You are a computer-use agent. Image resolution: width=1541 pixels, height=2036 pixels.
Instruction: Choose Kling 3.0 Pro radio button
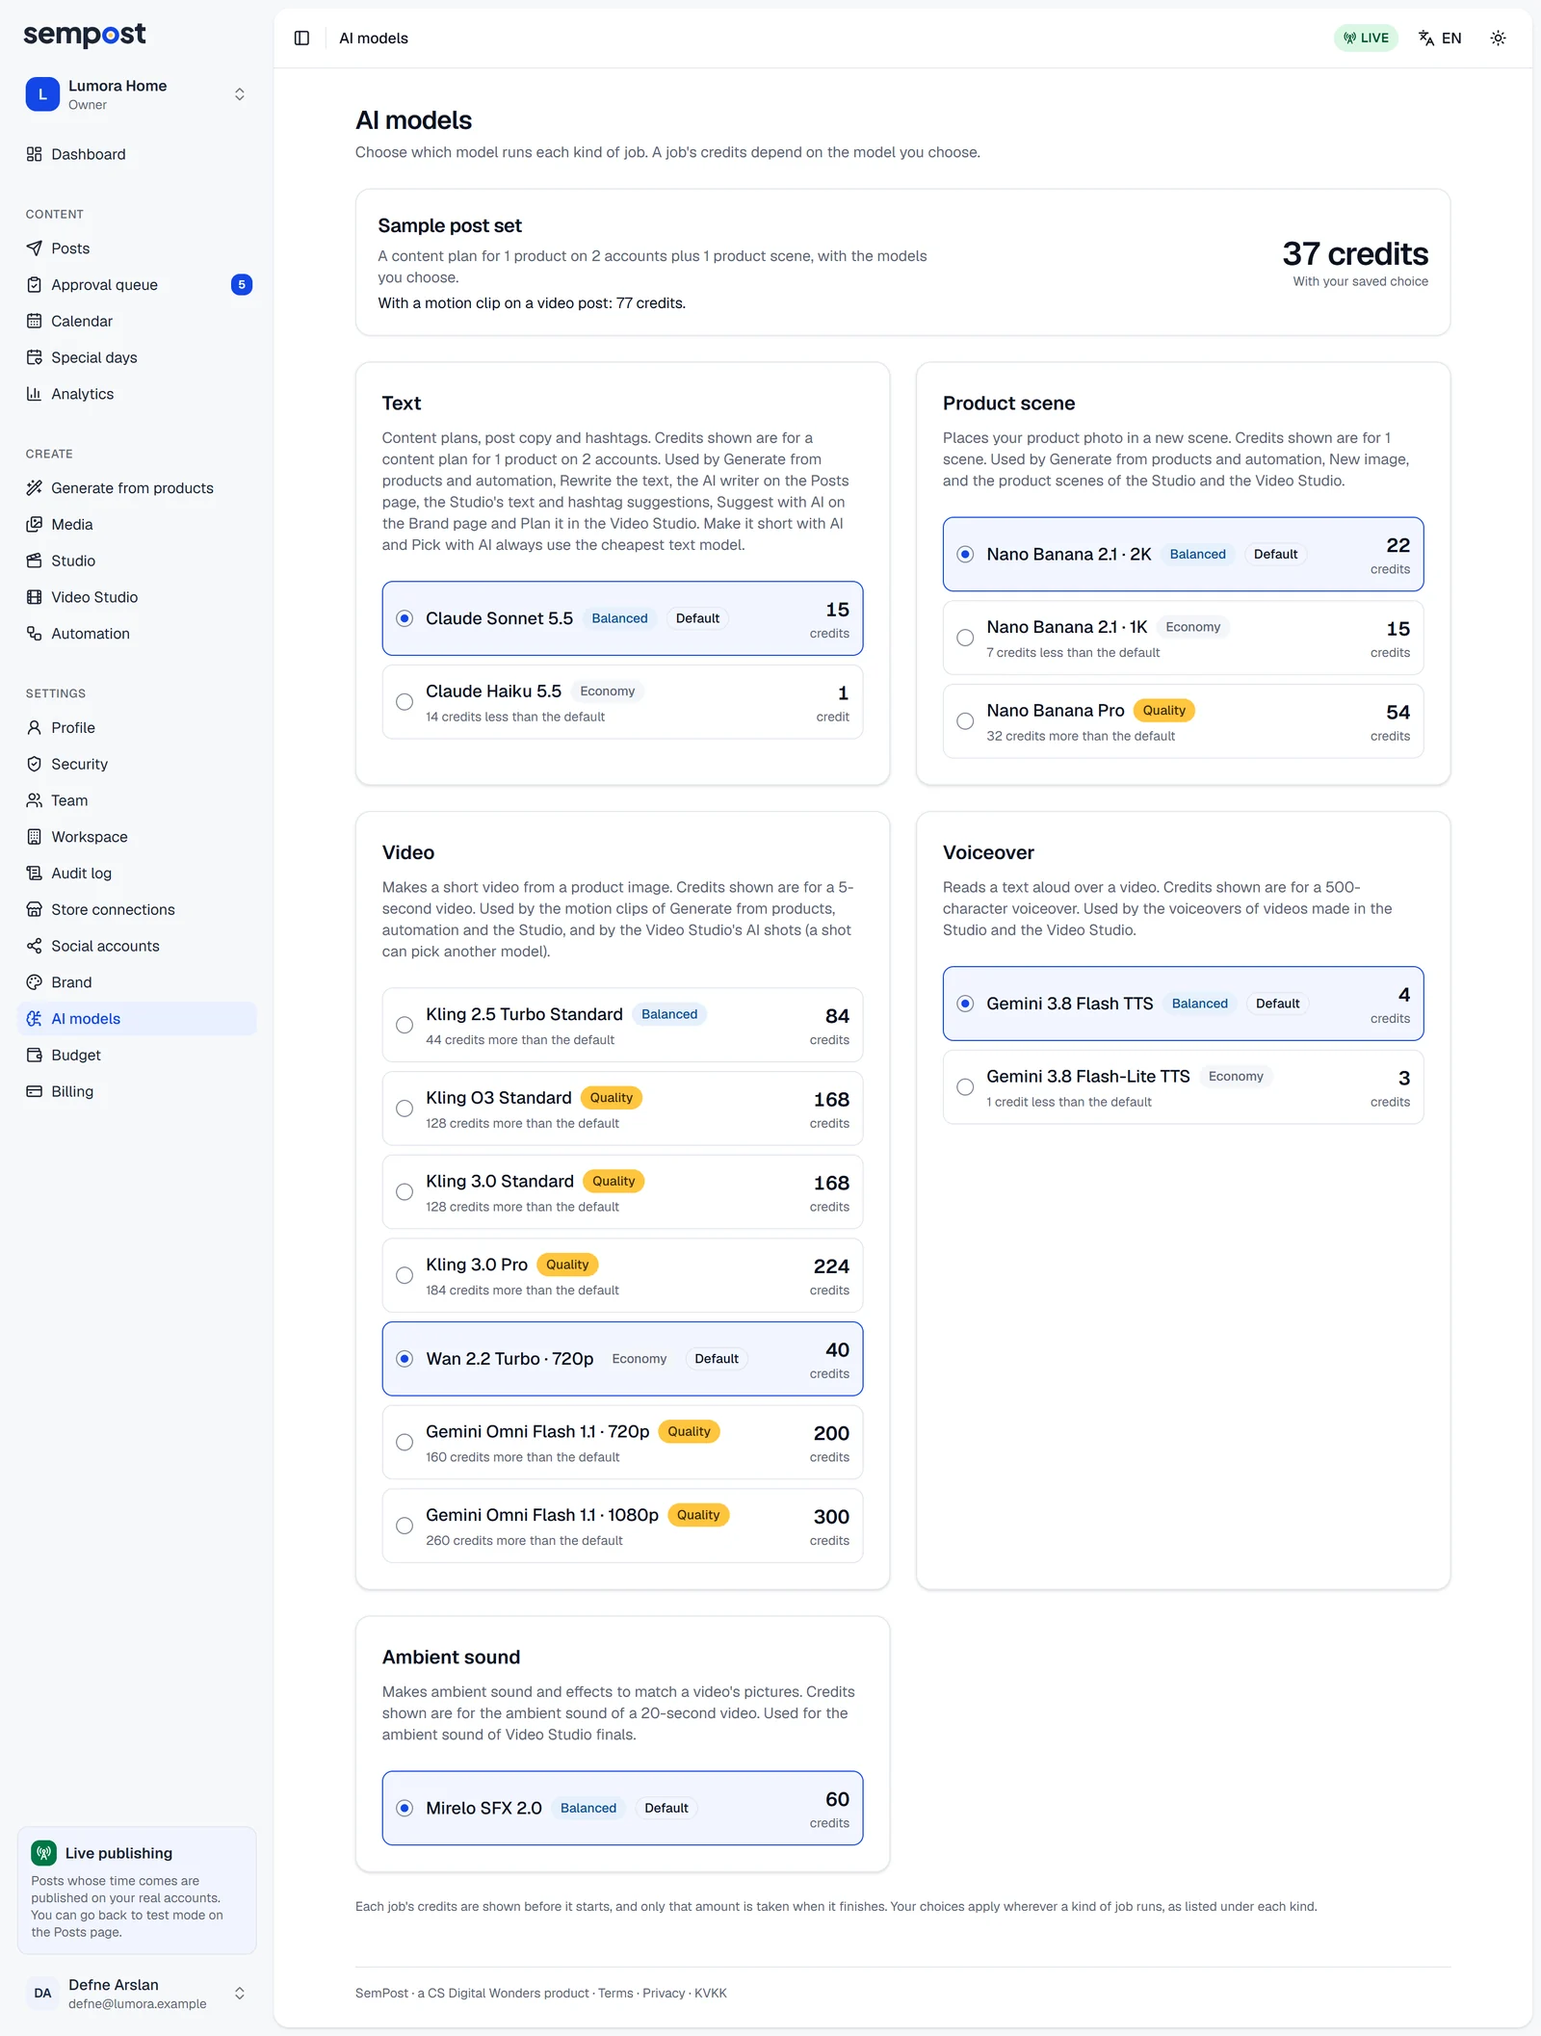click(405, 1275)
